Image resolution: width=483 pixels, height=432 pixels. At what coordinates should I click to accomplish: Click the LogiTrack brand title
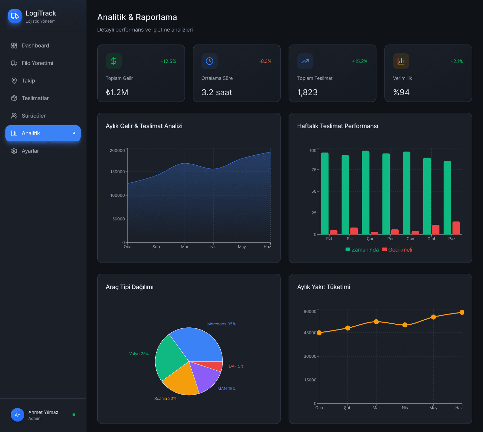41,13
